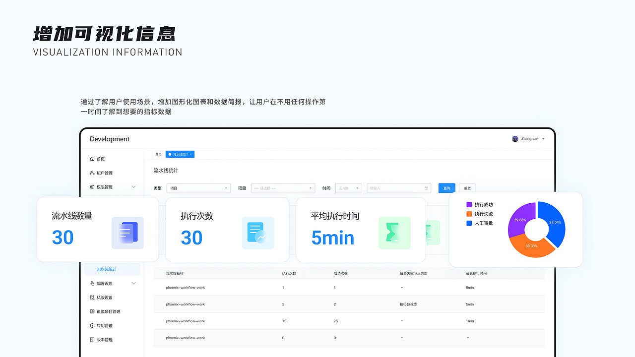Screen dimensions: 635x357
Task: Click the 执行成功 legend label
Action: tap(484, 205)
